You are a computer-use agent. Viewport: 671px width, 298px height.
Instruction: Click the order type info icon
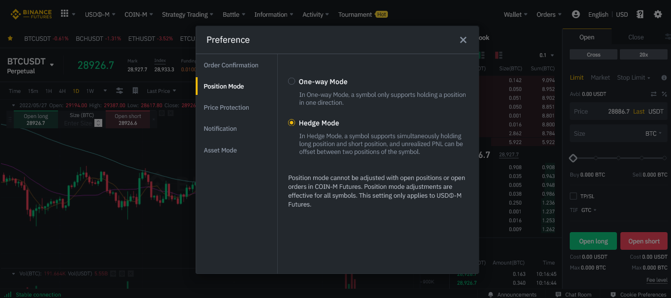coord(664,78)
